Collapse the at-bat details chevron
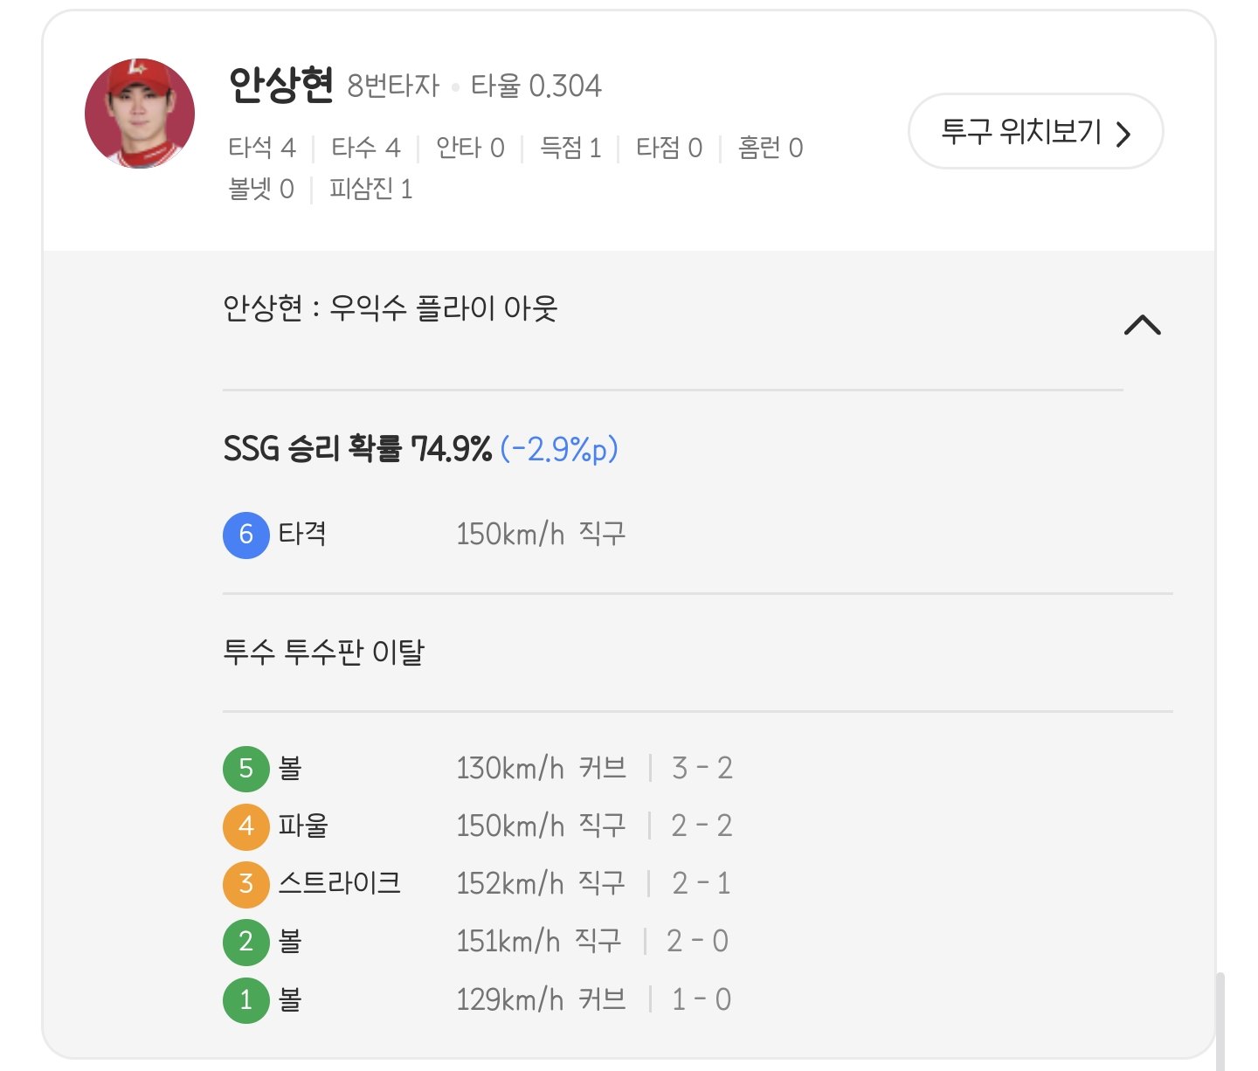Screen dimensions: 1258x1071 tap(1142, 325)
